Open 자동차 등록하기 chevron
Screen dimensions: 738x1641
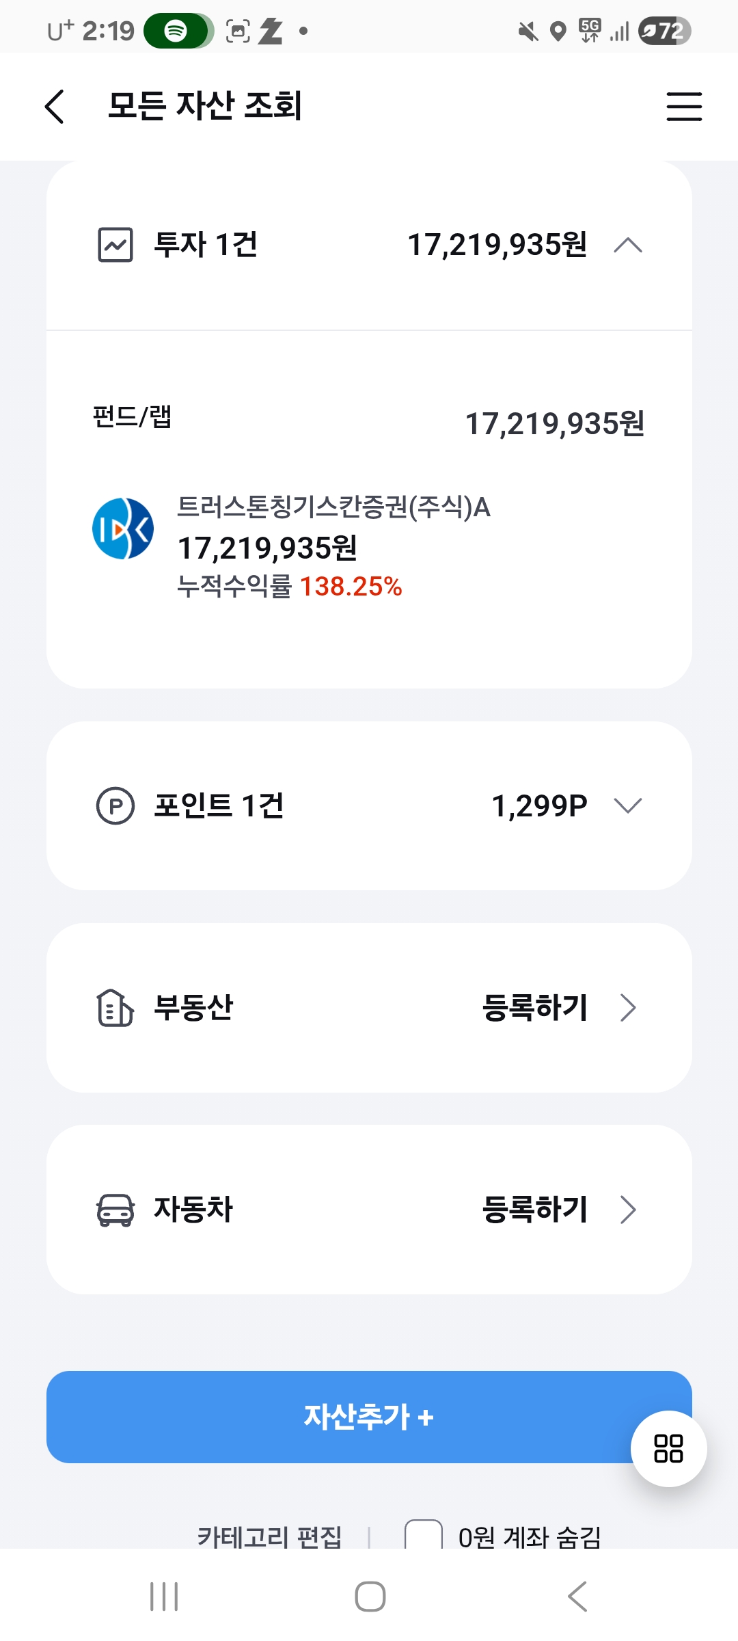click(628, 1210)
